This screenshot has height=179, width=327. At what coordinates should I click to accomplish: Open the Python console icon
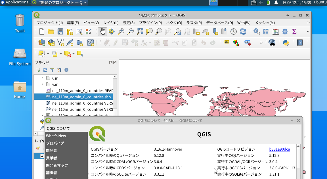click(286, 43)
